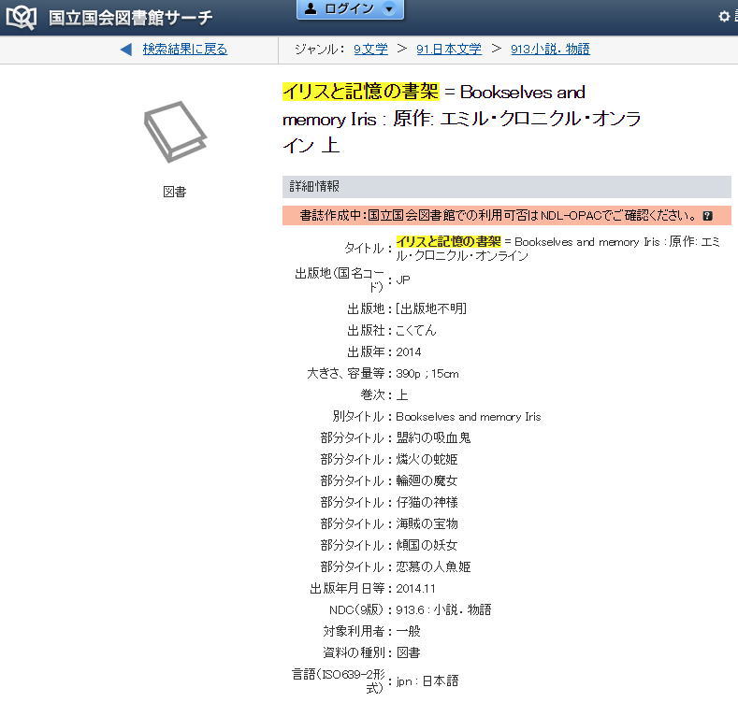The image size is (738, 702).
Task: Open the ログイン button
Action: 350,8
